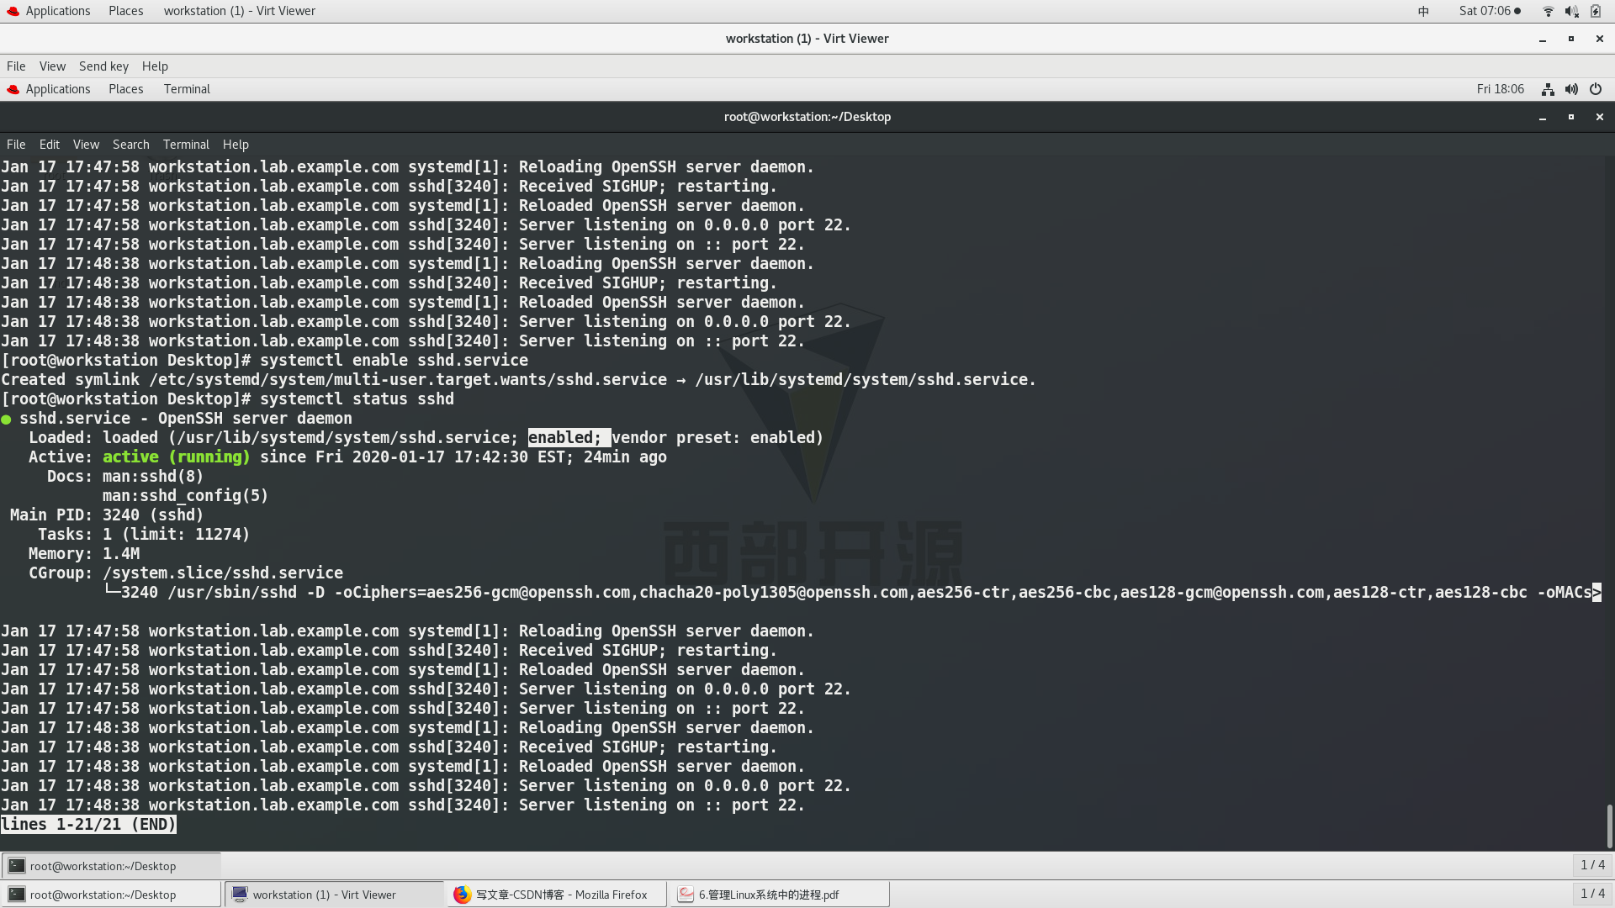Click host workspace switcher 1 / 4
This screenshot has height=908, width=1615.
point(1592,894)
